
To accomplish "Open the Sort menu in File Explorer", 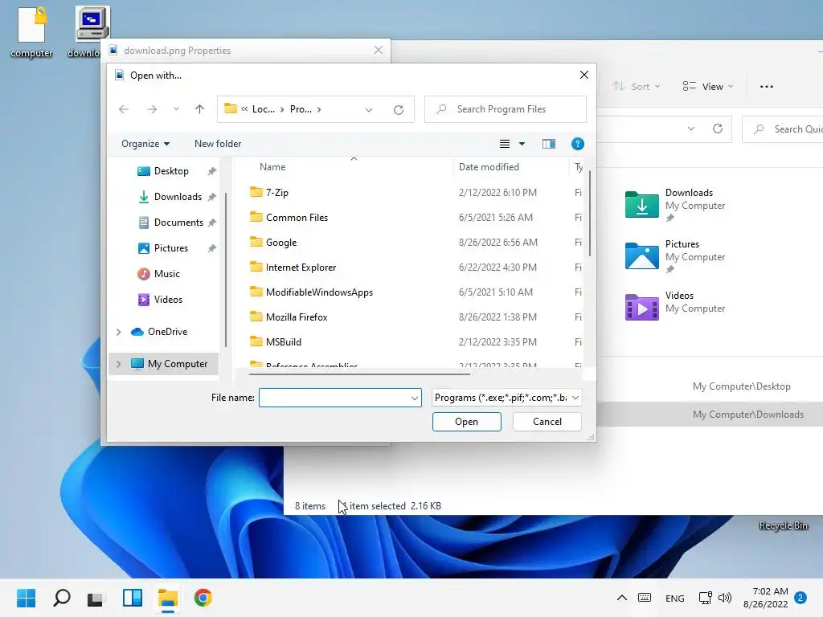I will pyautogui.click(x=637, y=87).
